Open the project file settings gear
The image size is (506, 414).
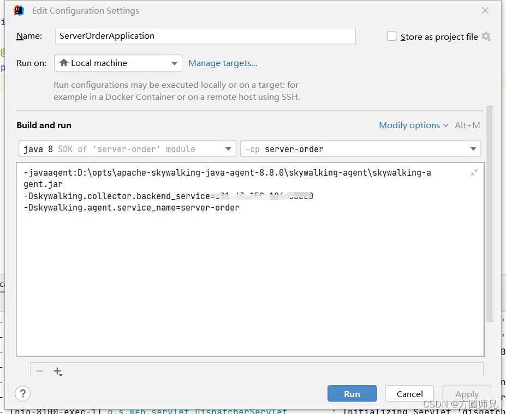pyautogui.click(x=486, y=37)
